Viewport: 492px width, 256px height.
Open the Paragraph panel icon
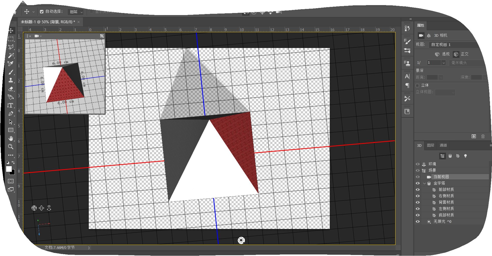click(407, 85)
